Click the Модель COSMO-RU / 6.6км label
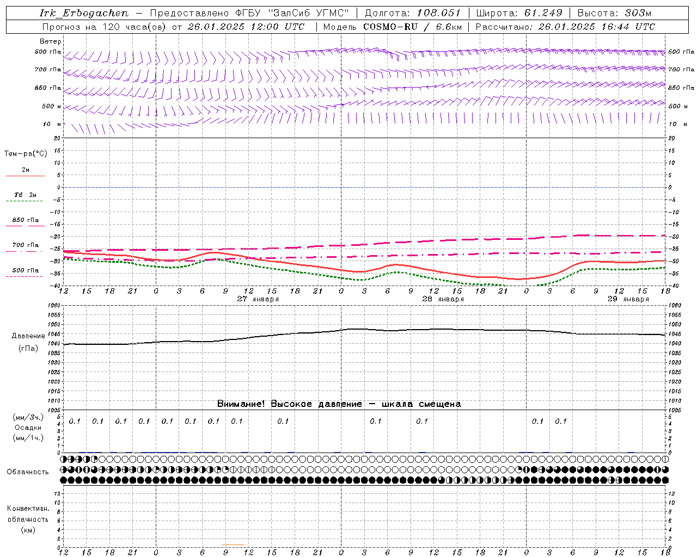This screenshot has height=557, width=697. pos(393,27)
